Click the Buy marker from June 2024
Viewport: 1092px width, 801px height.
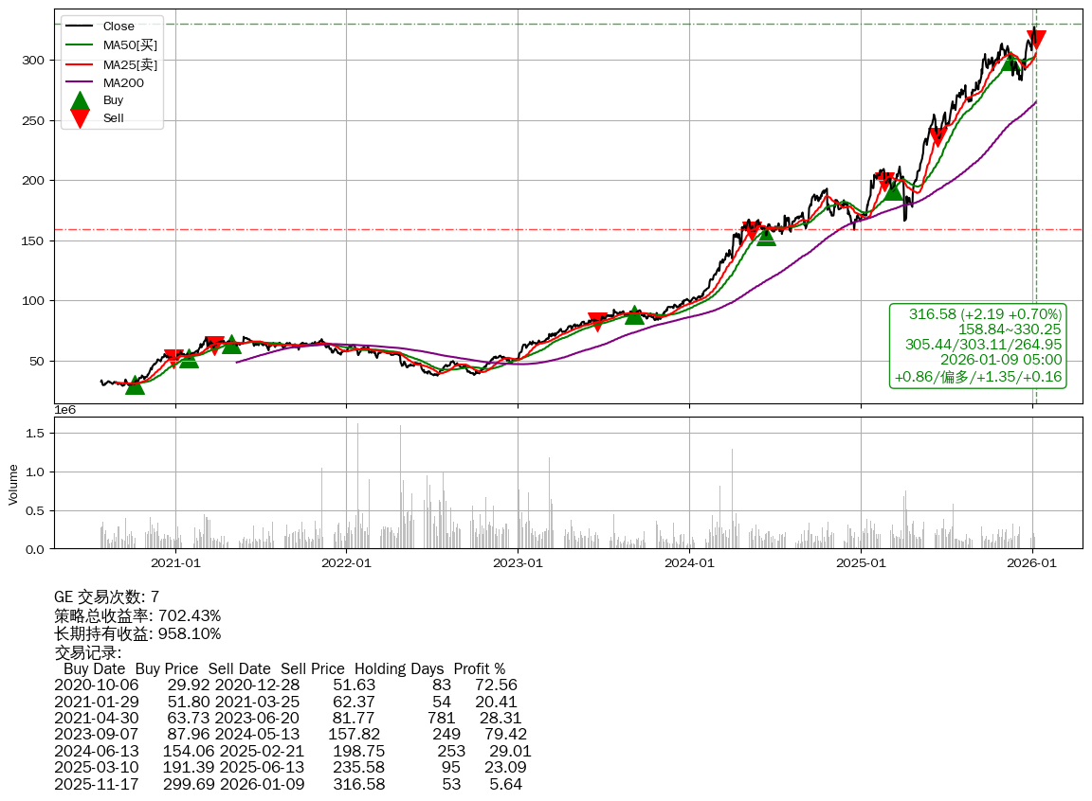tap(766, 237)
